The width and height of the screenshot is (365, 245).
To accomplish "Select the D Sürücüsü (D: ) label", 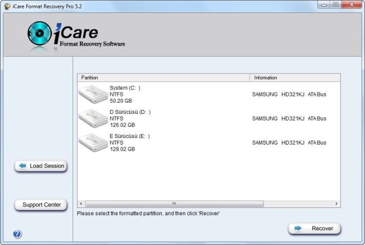I will pos(130,112).
